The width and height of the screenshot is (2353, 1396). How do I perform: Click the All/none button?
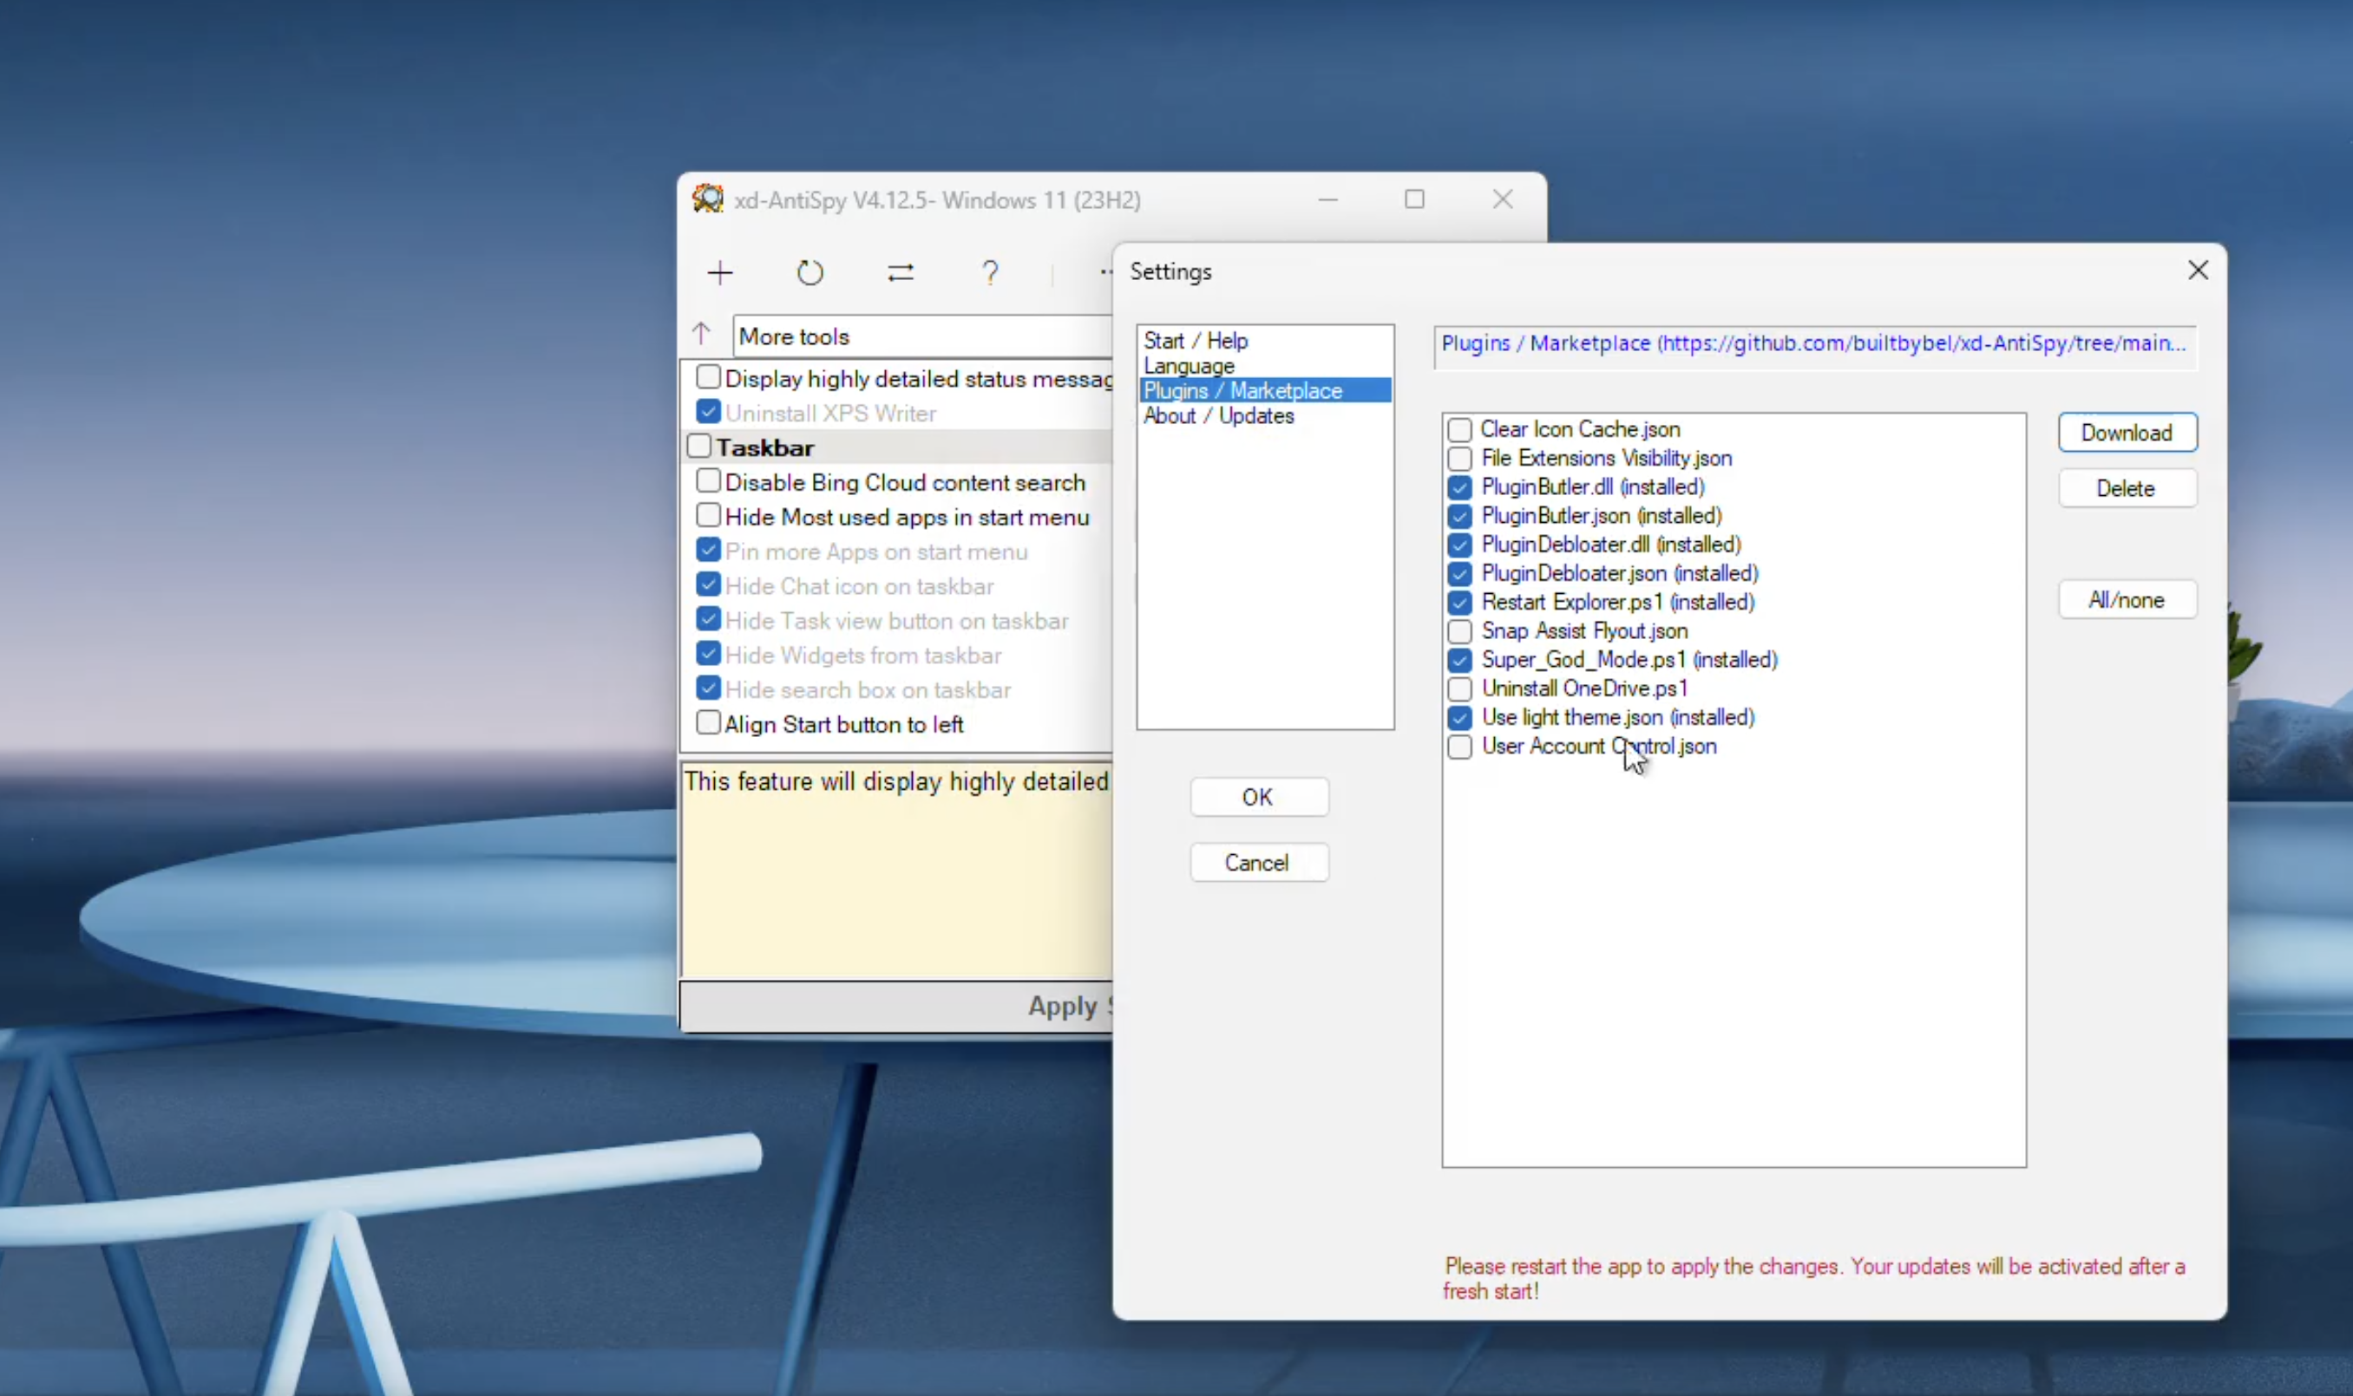pyautogui.click(x=2127, y=600)
